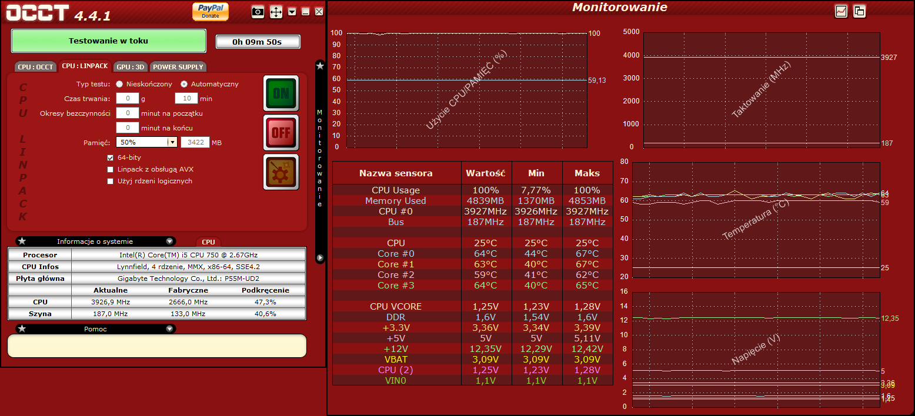The width and height of the screenshot is (915, 416).
Task: Collapse the Informacje o systemie panel arrow
Action: tap(169, 241)
